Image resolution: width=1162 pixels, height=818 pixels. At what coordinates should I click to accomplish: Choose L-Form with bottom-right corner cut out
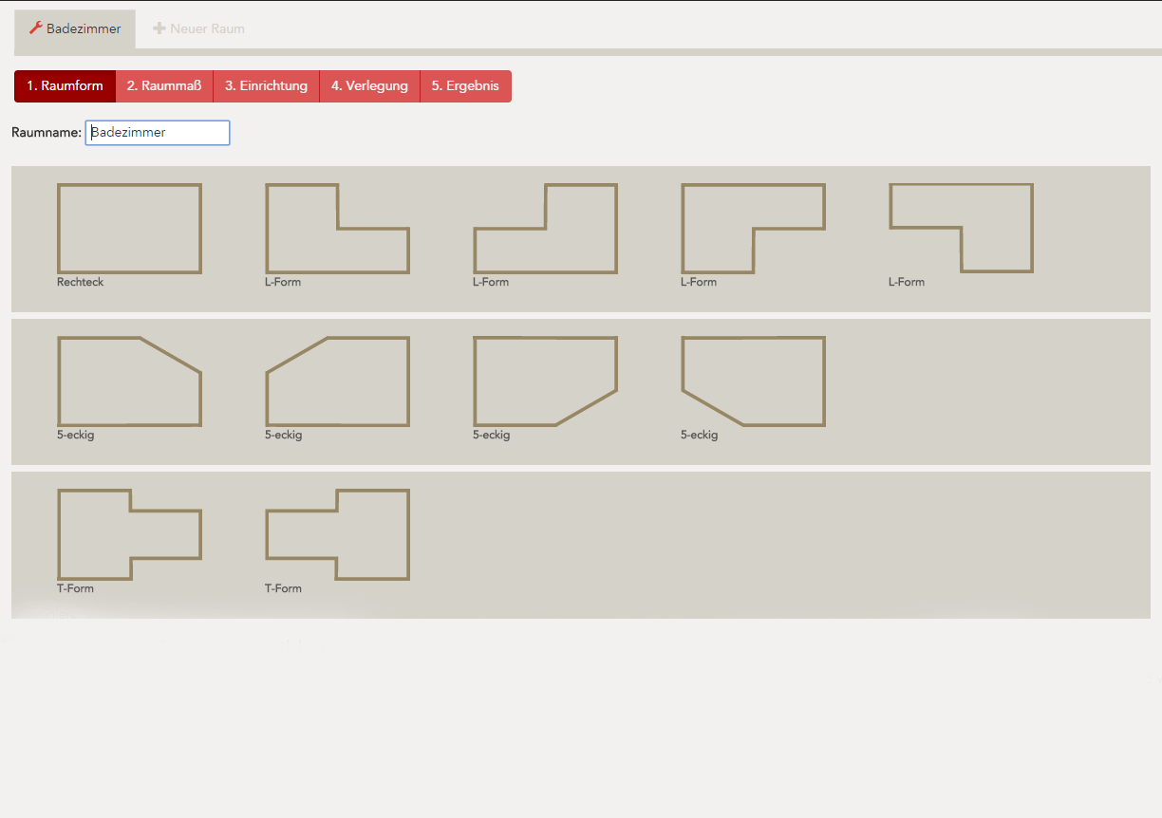click(x=753, y=229)
